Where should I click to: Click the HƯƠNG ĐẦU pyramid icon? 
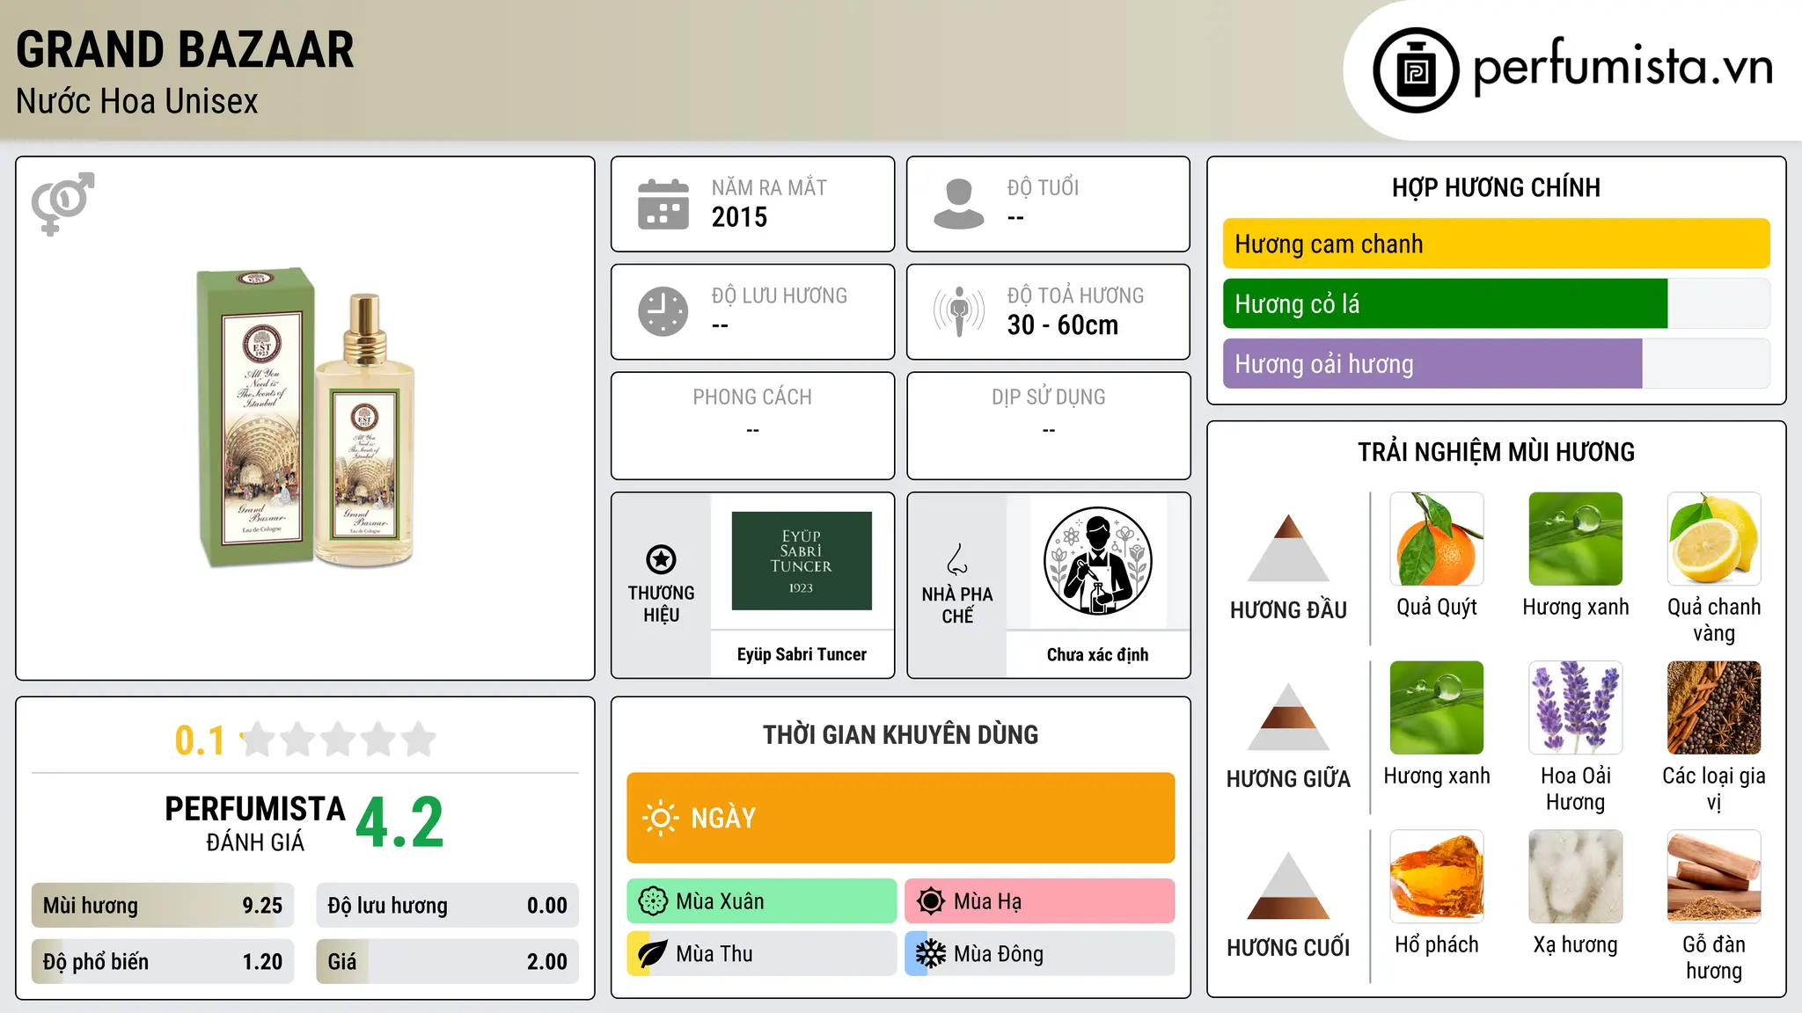click(x=1288, y=548)
